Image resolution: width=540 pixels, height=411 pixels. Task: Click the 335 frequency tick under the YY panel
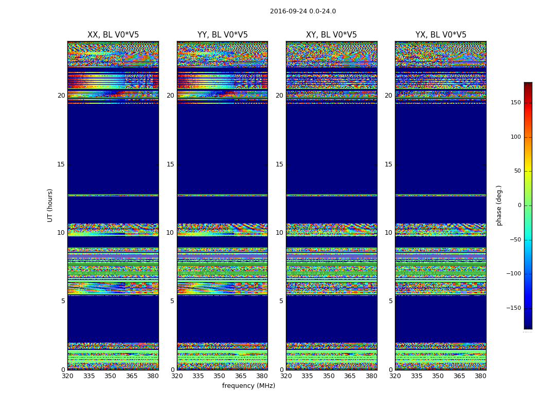click(x=198, y=376)
